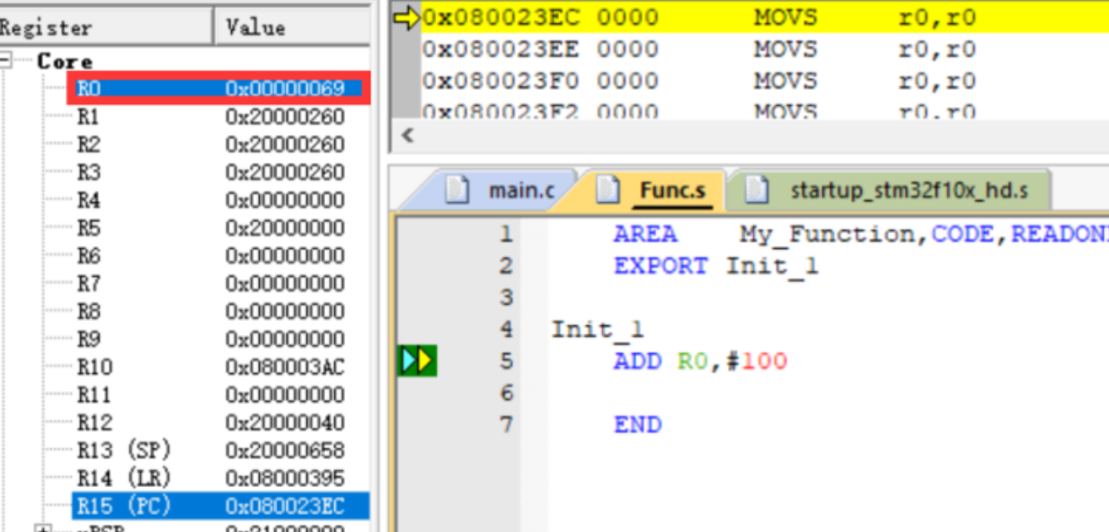Click the Init_1 label on line 4
This screenshot has width=1109, height=532.
598,330
